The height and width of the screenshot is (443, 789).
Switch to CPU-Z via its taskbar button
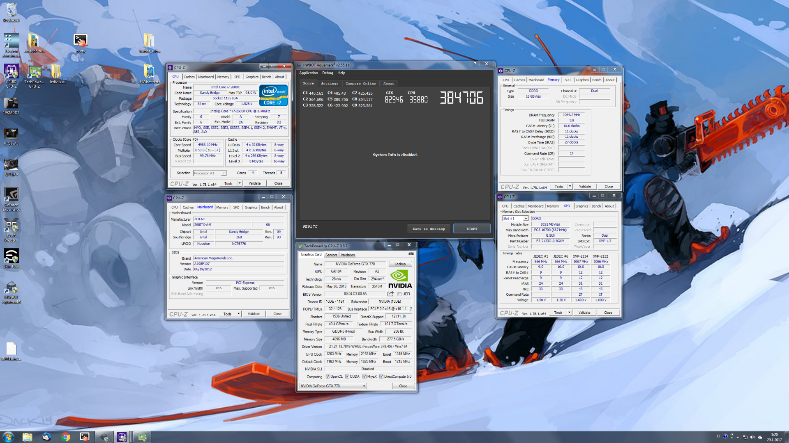pos(122,437)
